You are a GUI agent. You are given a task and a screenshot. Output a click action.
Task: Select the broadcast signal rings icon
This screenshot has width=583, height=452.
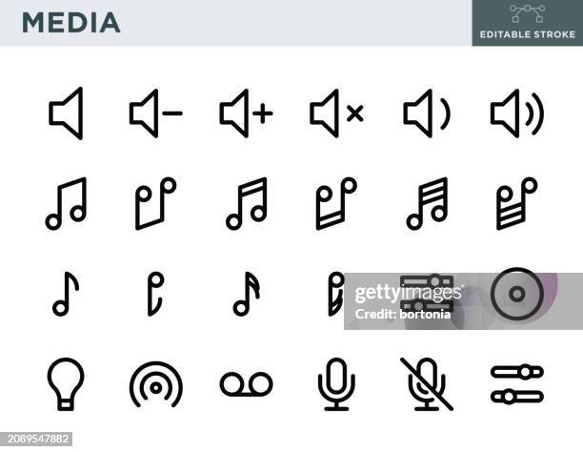156,384
